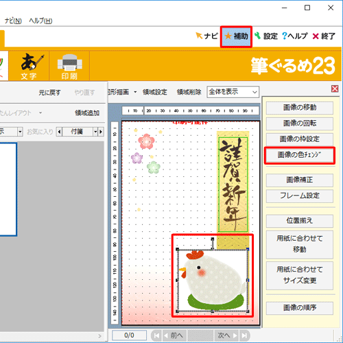Open the 全体を表示 zoom combo box
The height and width of the screenshot is (343, 343).
click(x=233, y=92)
